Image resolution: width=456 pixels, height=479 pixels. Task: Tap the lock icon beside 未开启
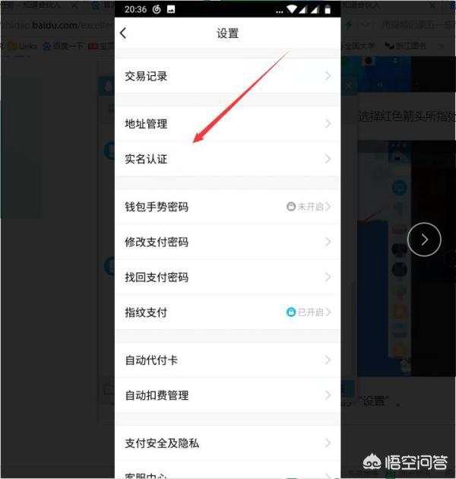point(291,207)
